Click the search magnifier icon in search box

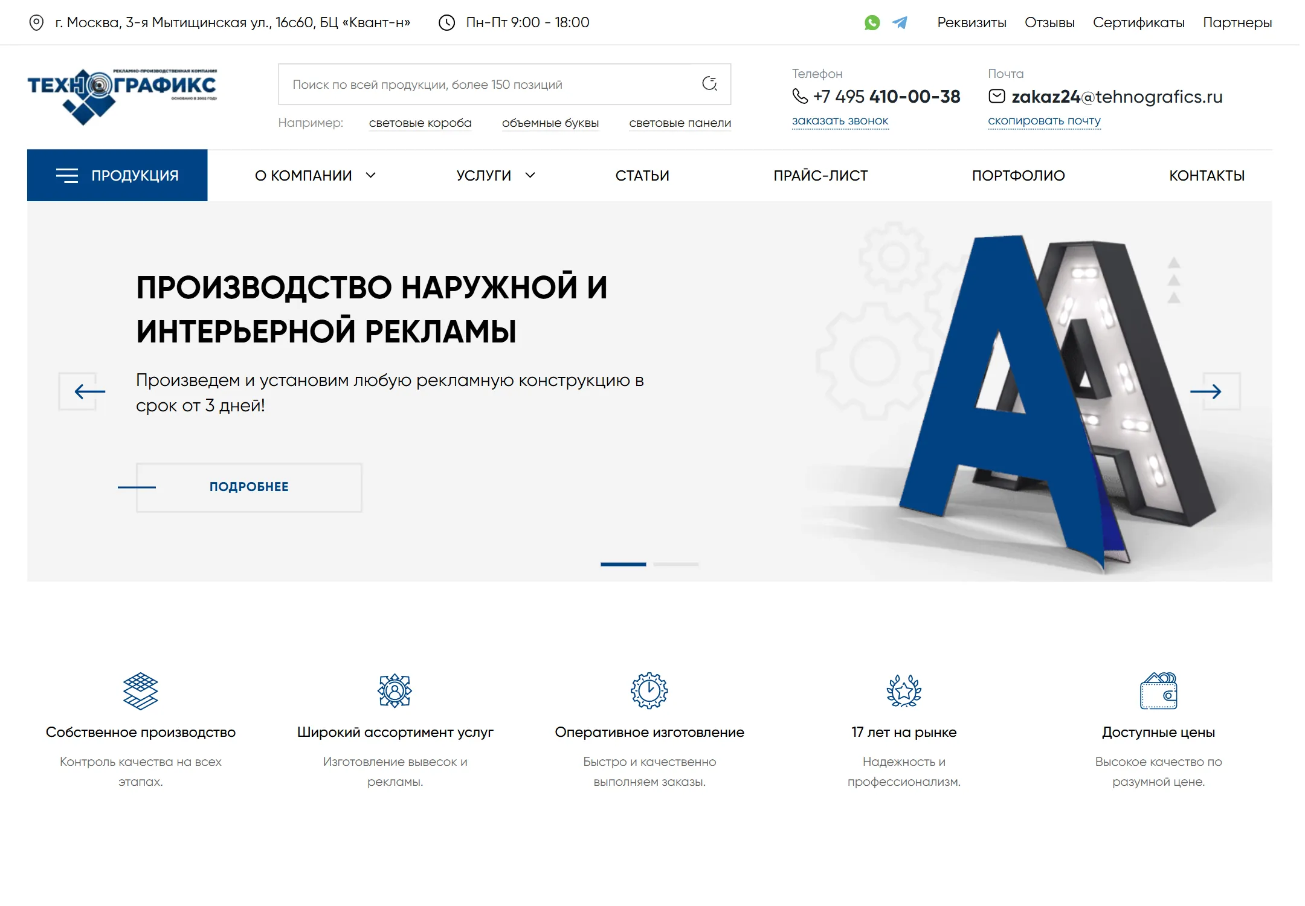tap(710, 84)
